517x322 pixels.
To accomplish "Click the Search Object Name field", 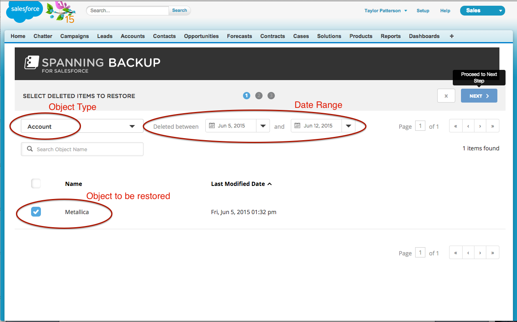I will point(82,149).
